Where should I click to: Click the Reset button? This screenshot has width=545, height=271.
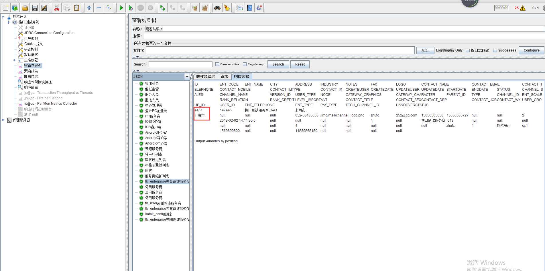(x=300, y=64)
